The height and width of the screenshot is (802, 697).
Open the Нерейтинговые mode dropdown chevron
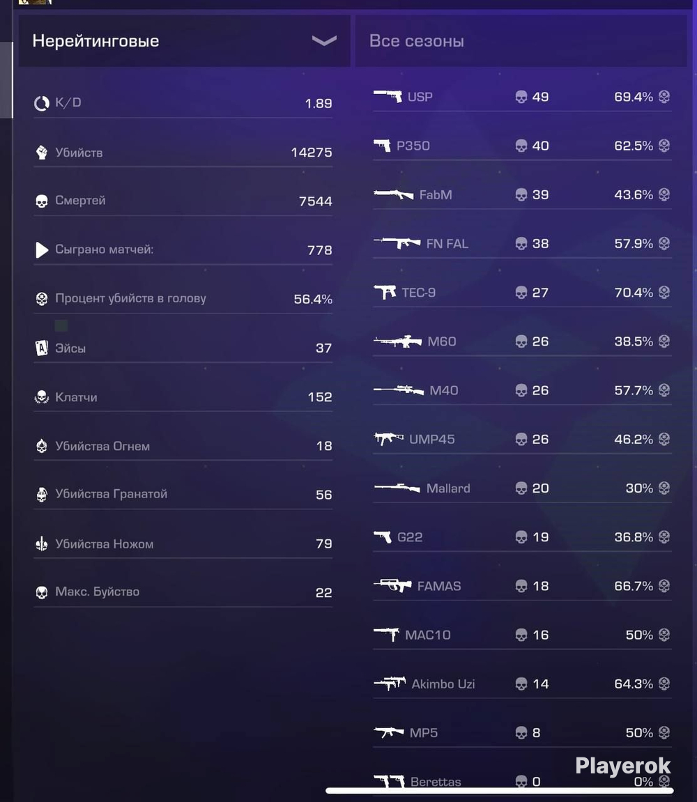coord(324,41)
